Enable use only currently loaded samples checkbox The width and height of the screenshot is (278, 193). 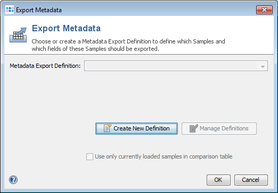pos(89,156)
